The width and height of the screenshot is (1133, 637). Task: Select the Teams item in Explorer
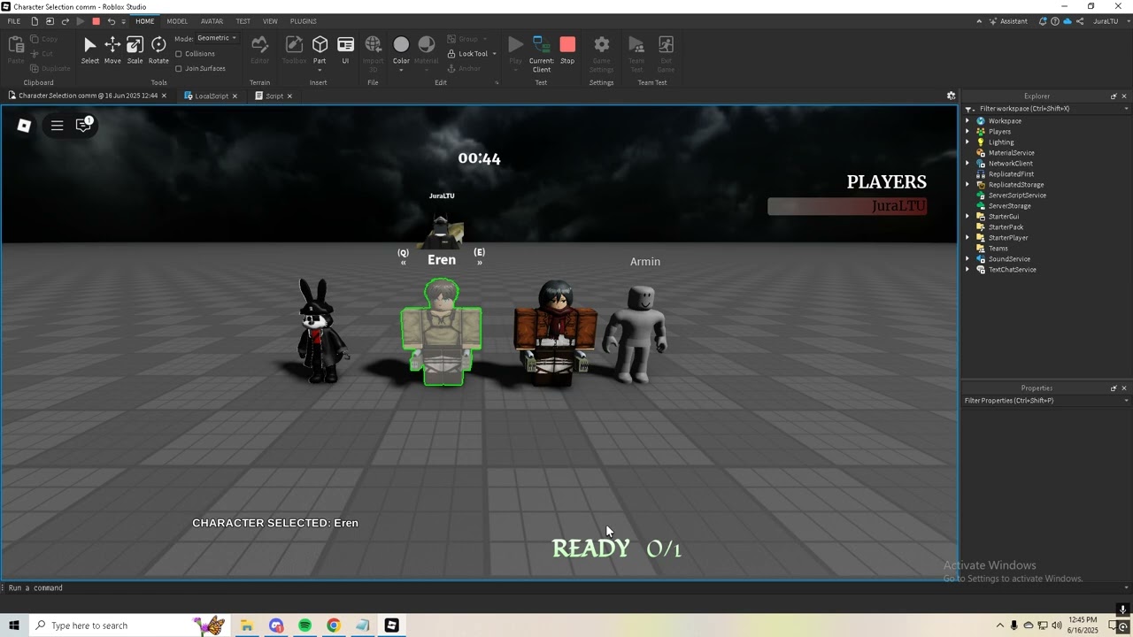[x=998, y=249]
